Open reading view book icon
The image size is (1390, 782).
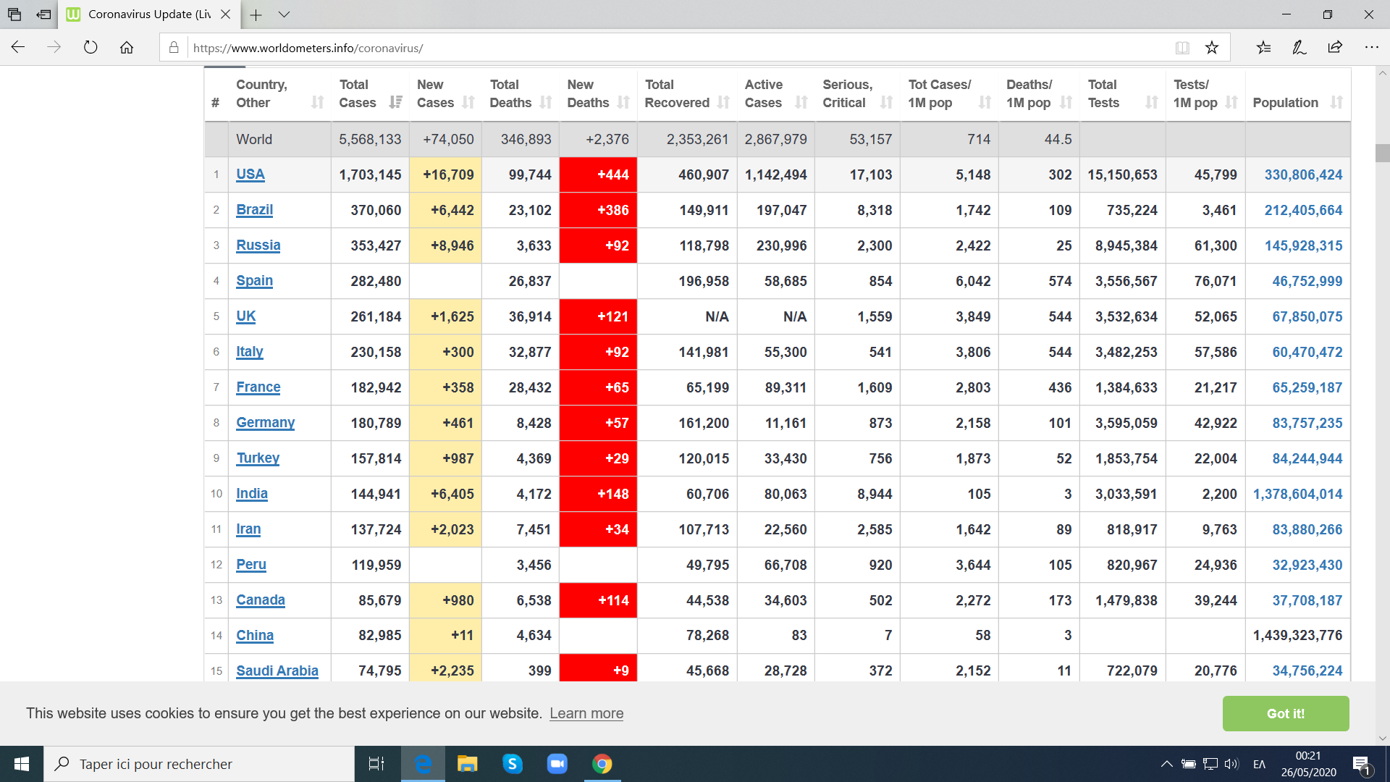tap(1182, 48)
